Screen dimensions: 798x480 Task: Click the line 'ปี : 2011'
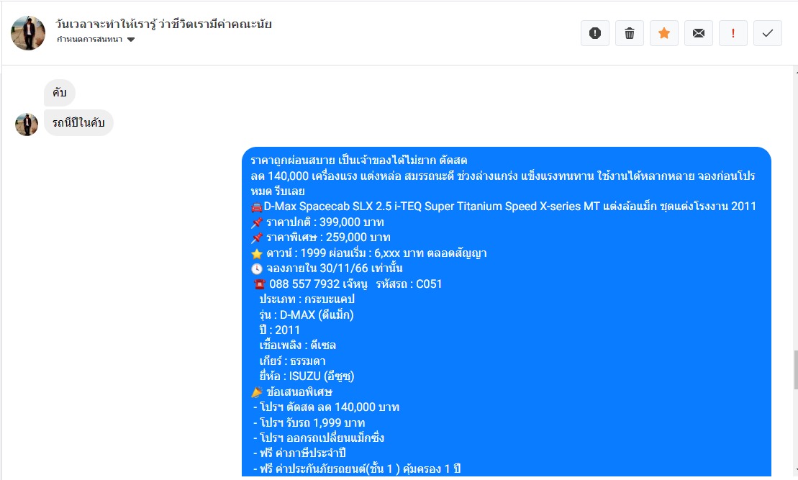tap(279, 330)
